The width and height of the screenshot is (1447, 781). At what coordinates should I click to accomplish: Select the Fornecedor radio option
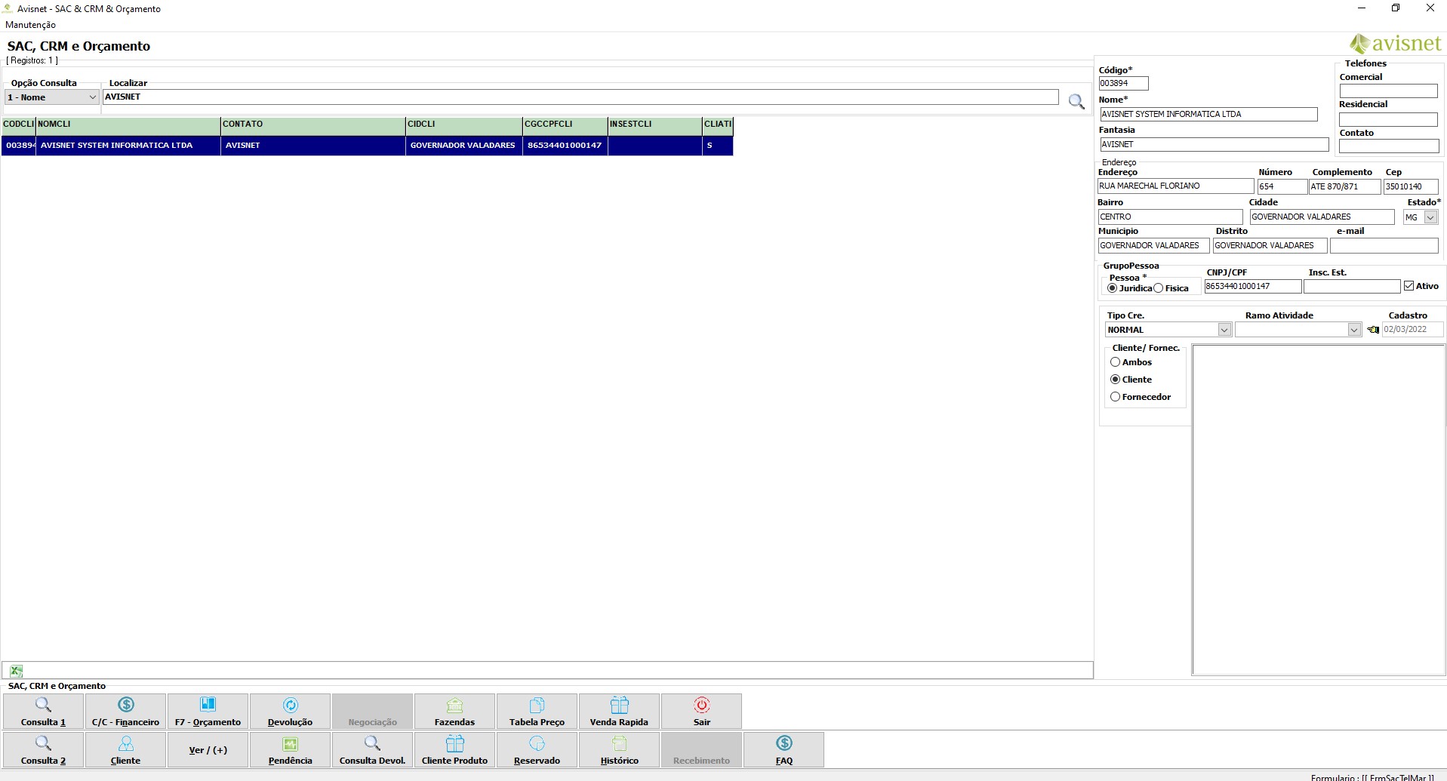[1115, 397]
